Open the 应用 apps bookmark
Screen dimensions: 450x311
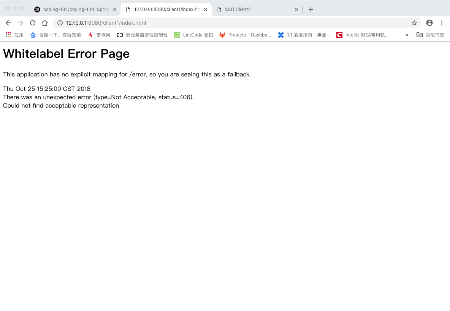[15, 35]
